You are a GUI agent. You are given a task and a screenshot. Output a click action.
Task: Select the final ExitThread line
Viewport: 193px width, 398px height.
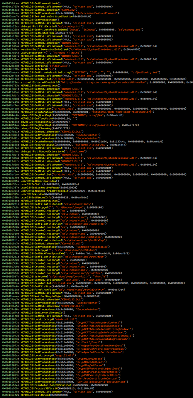[x=35, y=396]
